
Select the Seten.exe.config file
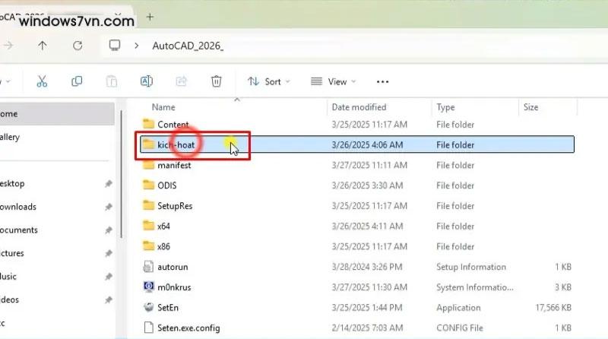(188, 328)
